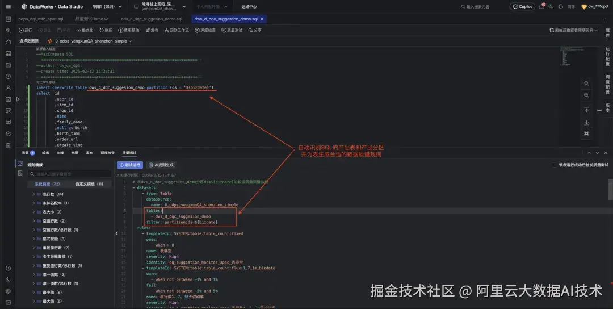Viewport: 613px width, 309px height.
Task: Open the 华南1（深圳）region dropdown
Action: tap(107, 7)
